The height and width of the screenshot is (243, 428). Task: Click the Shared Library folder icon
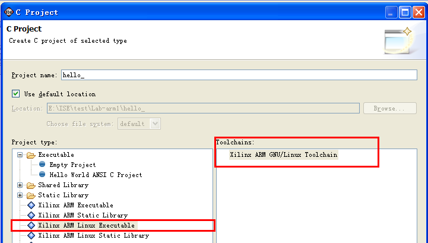pyautogui.click(x=31, y=185)
